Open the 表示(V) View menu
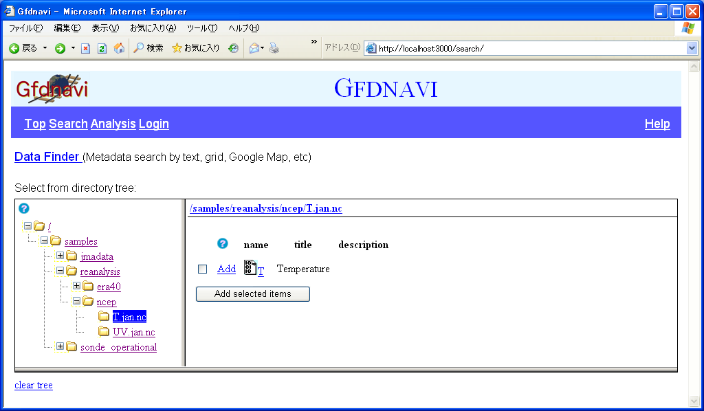This screenshot has width=704, height=411. [x=105, y=27]
